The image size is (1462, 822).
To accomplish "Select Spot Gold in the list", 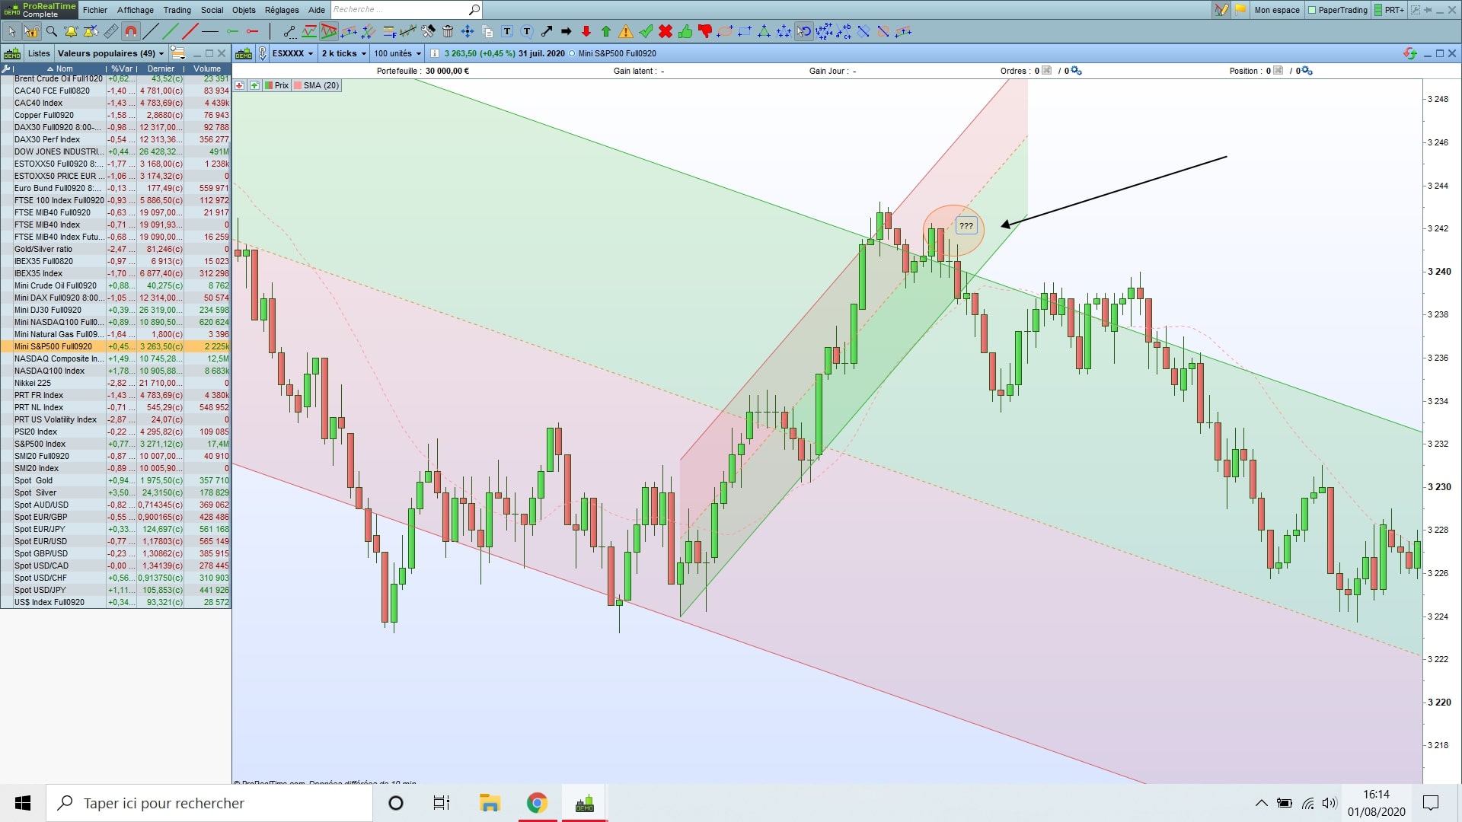I will (x=34, y=480).
